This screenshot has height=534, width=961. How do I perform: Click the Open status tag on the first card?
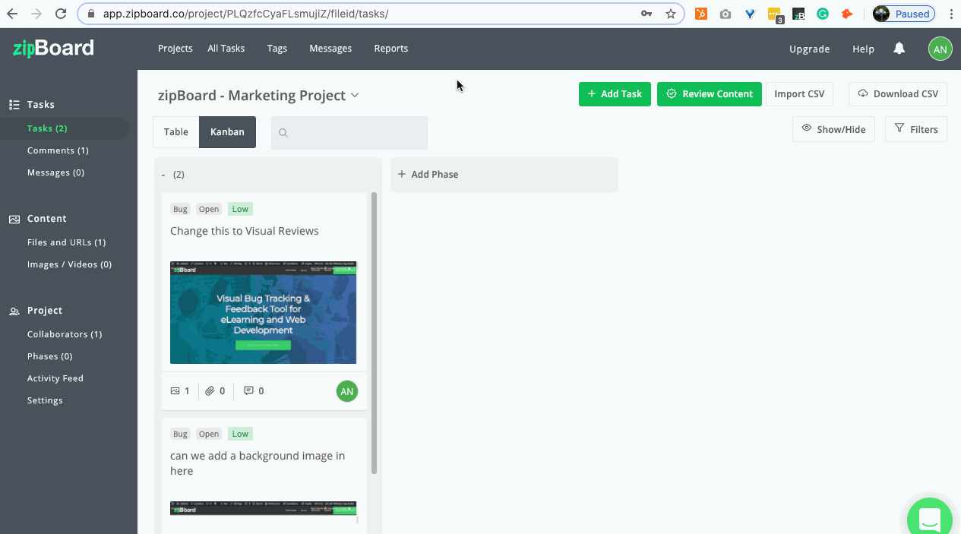tap(209, 209)
